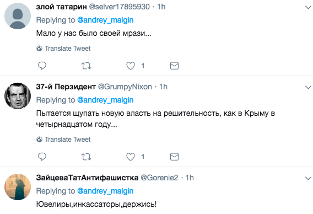Share GrumpyNixon tweet via direct message icon
The height and width of the screenshot is (214, 313).
point(174,157)
